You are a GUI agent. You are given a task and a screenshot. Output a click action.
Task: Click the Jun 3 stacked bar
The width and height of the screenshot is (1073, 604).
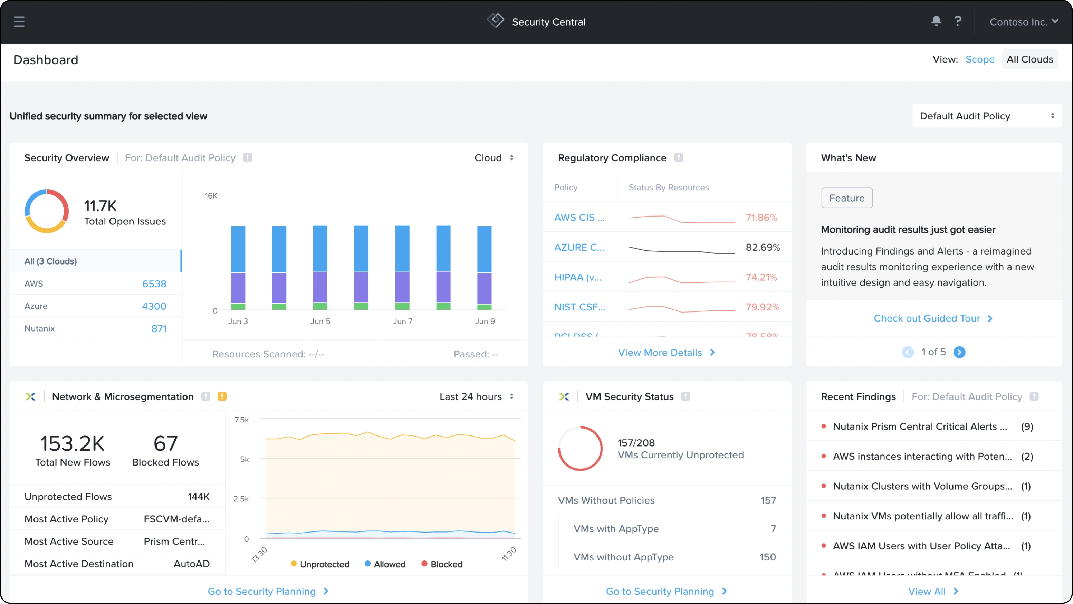238,268
